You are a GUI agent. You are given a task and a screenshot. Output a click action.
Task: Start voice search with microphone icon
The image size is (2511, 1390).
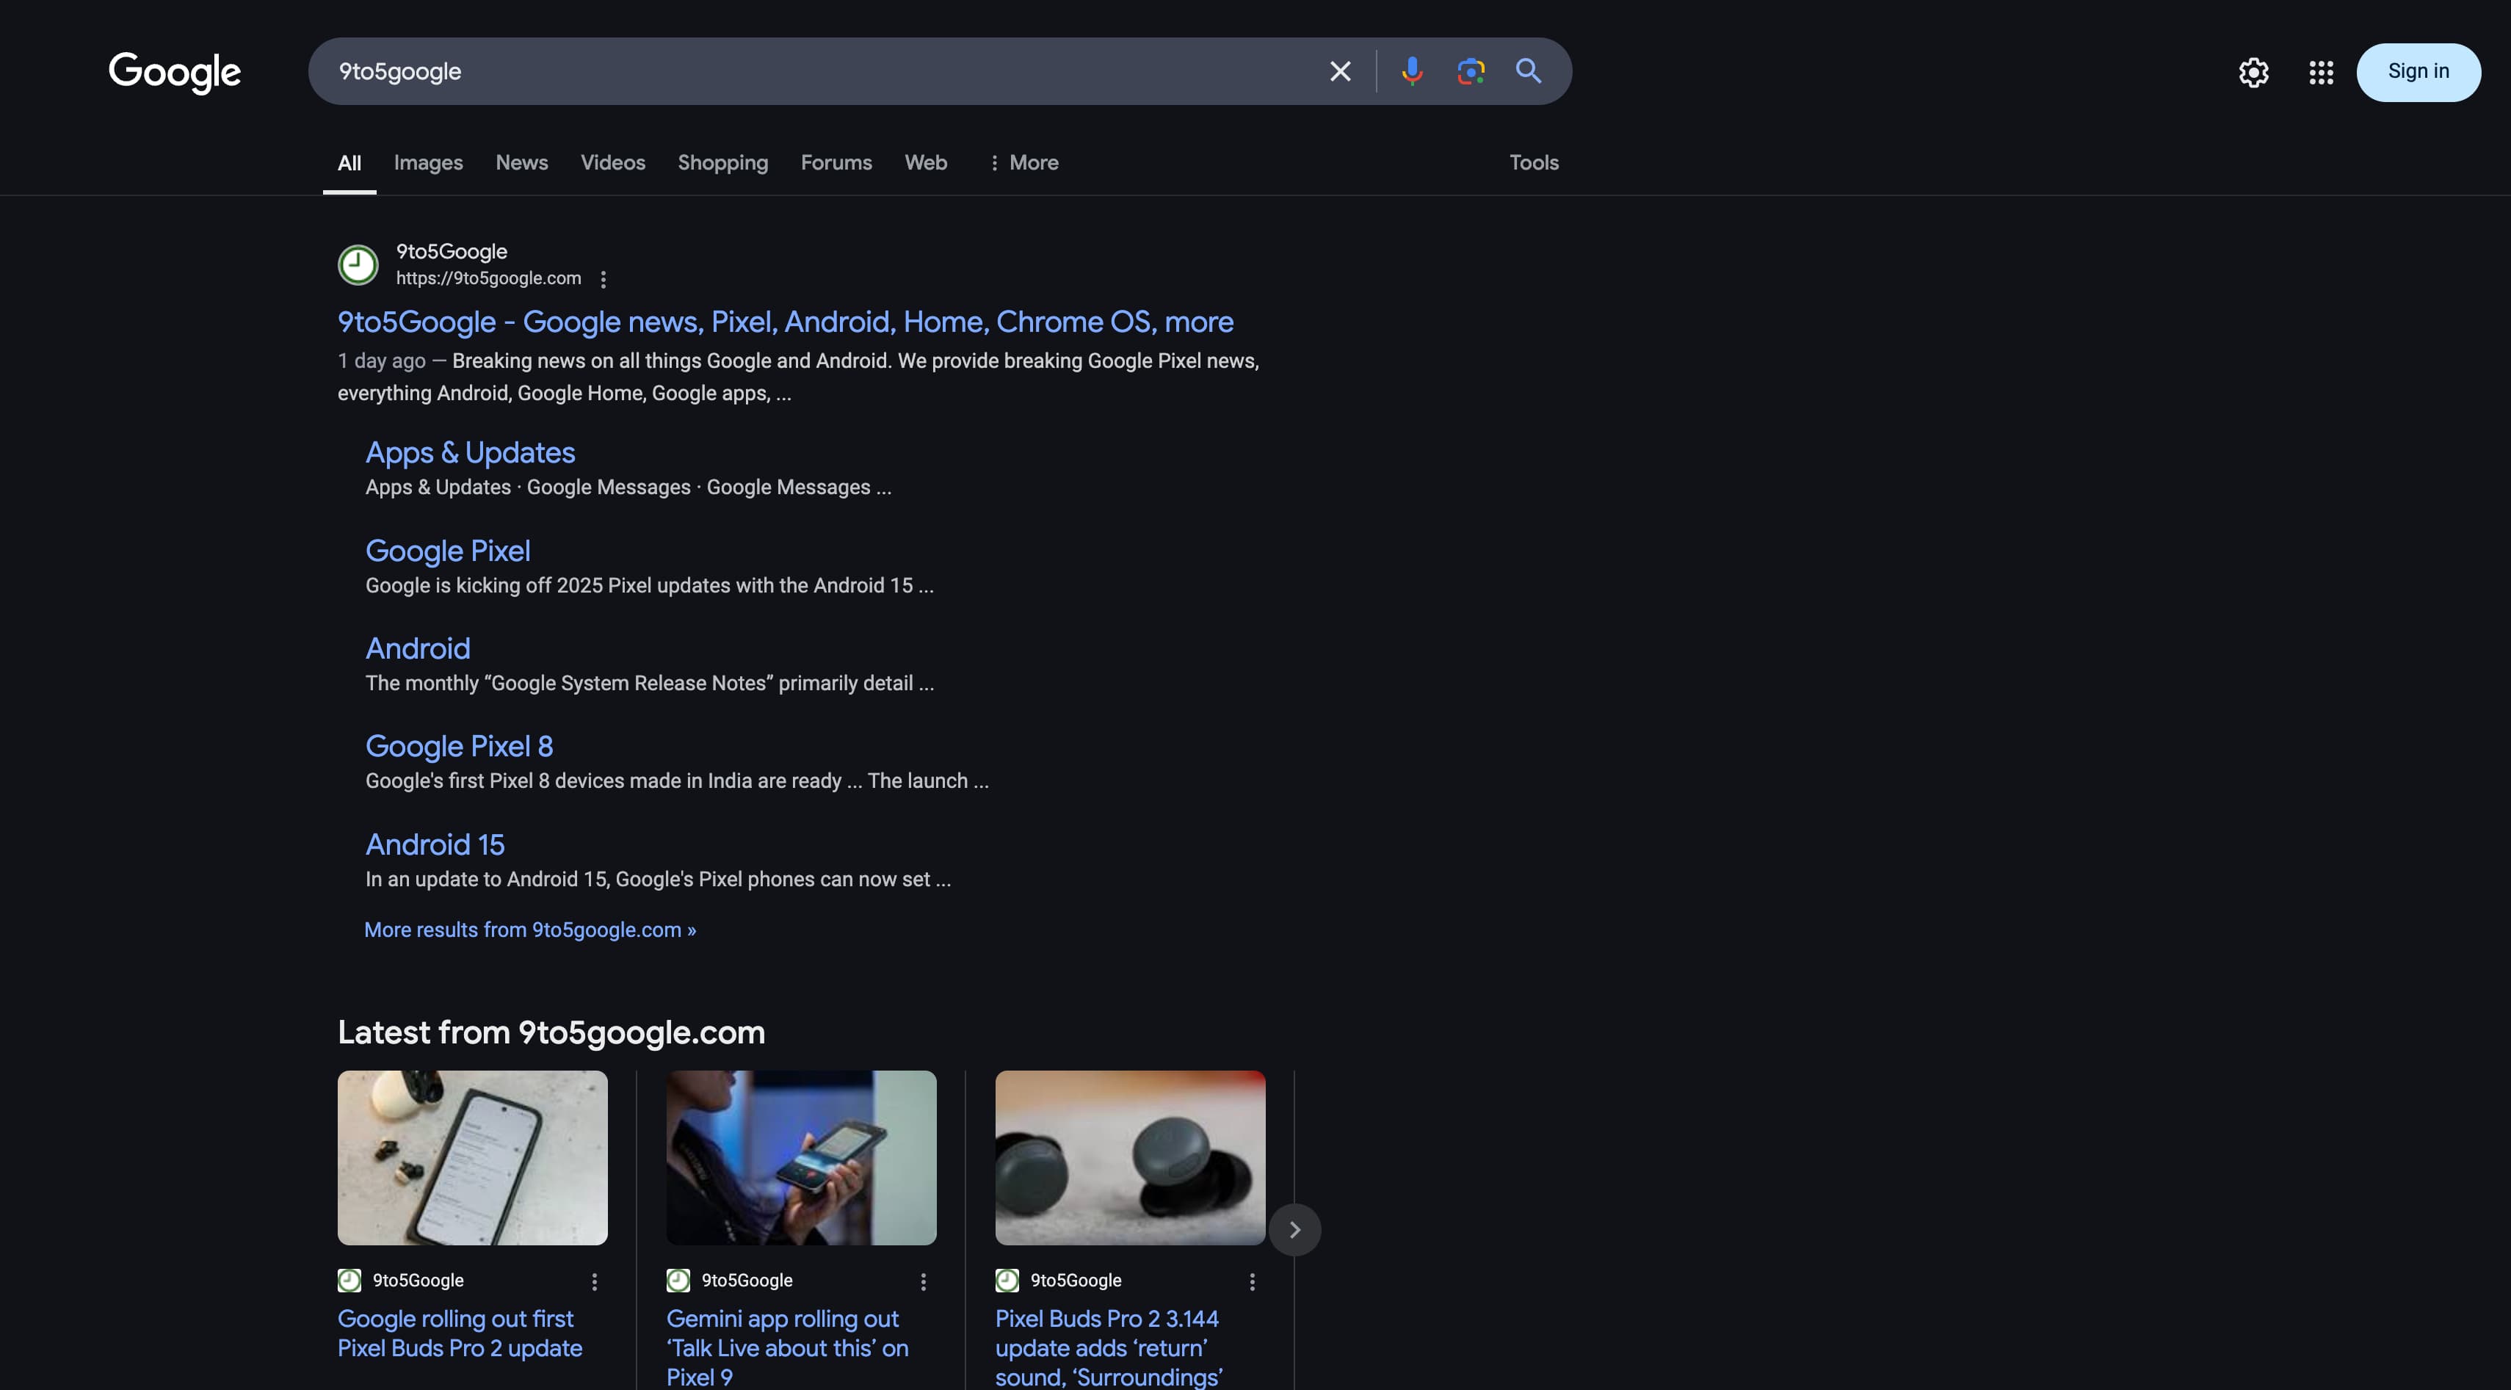coord(1411,71)
